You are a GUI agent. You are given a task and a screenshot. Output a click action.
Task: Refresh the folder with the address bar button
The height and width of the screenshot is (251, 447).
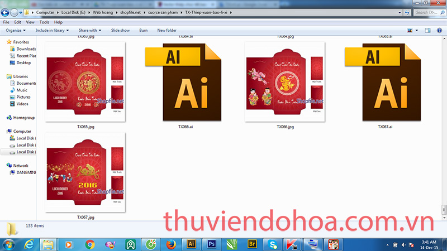(x=407, y=12)
